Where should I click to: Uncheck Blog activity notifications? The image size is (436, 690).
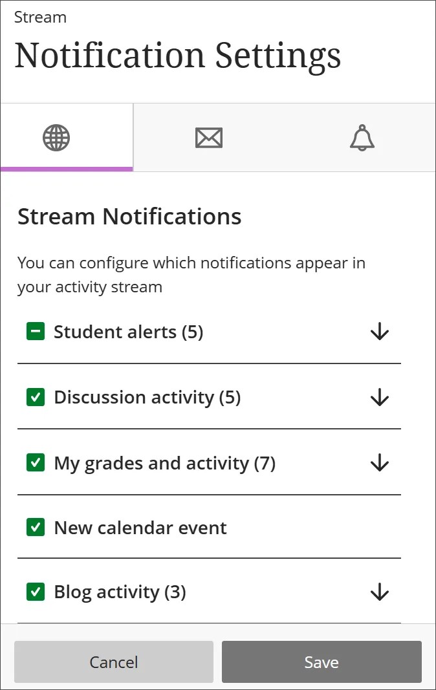coord(36,592)
